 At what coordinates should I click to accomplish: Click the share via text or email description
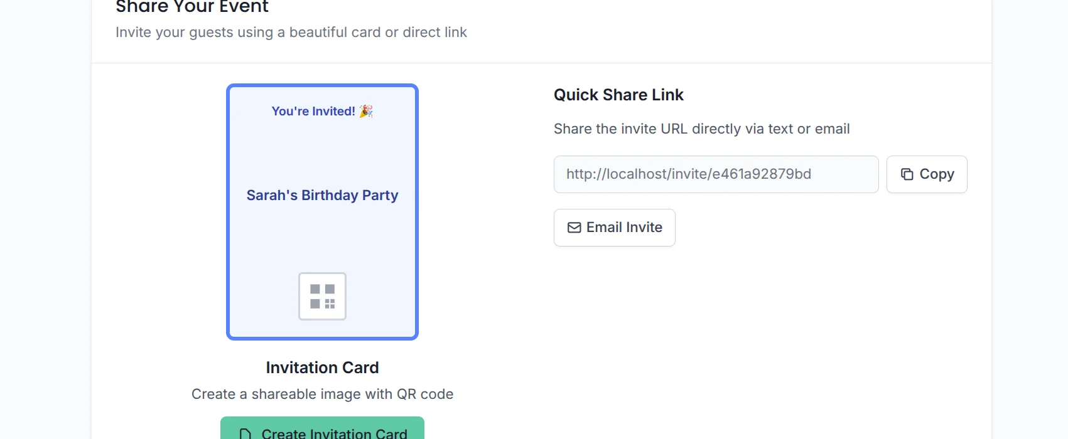pyautogui.click(x=701, y=129)
